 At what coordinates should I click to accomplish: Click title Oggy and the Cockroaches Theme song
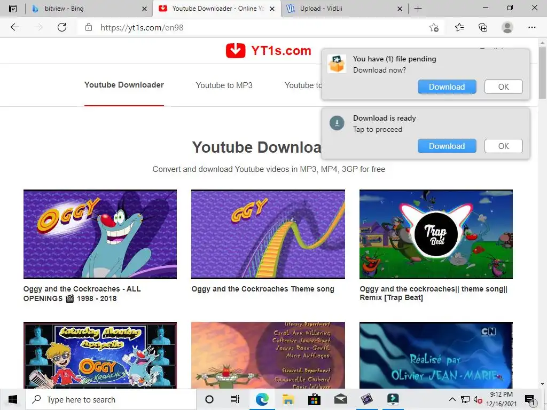pyautogui.click(x=263, y=289)
